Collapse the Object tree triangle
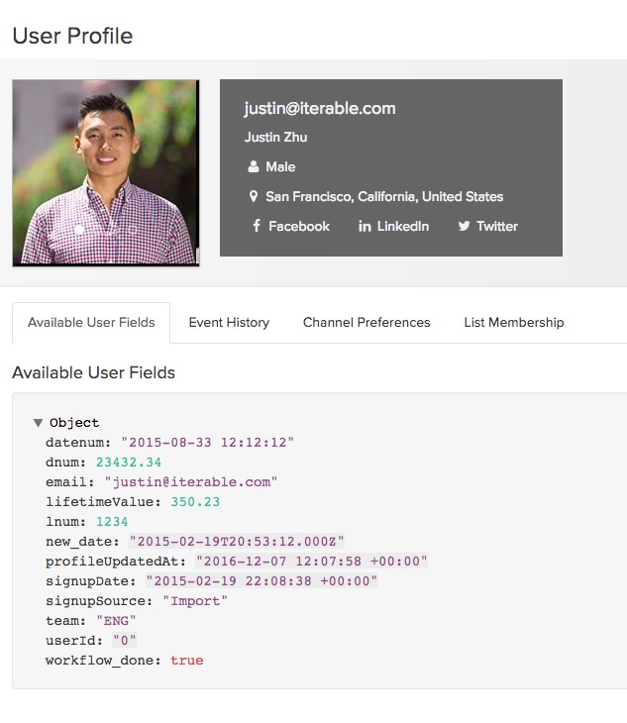627x723 pixels. coord(38,423)
